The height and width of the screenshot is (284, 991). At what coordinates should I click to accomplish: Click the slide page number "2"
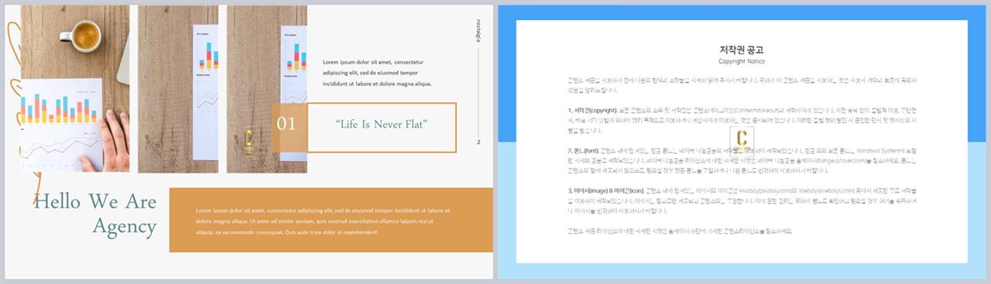point(478,142)
